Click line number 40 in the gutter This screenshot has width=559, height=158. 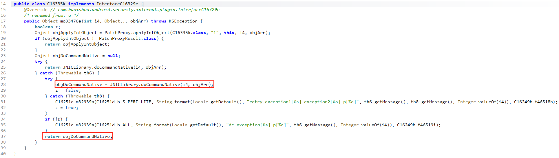[3, 154]
